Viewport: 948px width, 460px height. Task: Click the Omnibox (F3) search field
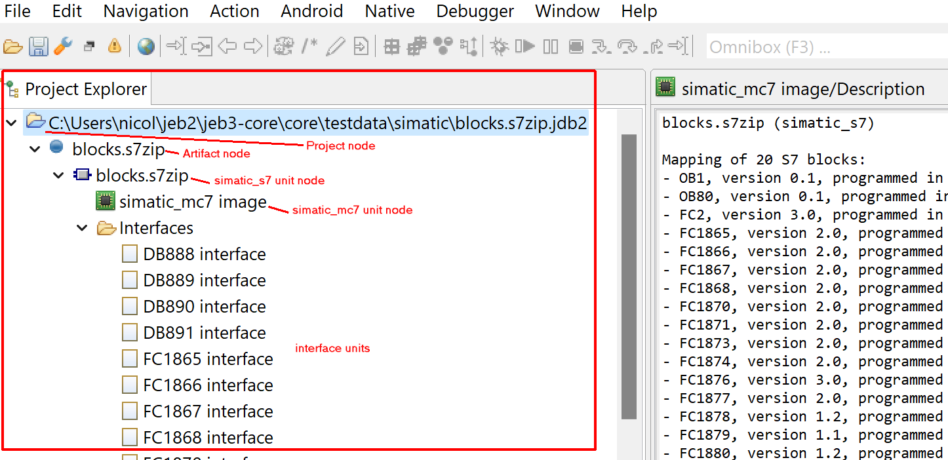[827, 47]
